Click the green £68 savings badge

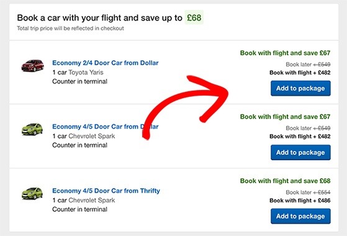(194, 17)
